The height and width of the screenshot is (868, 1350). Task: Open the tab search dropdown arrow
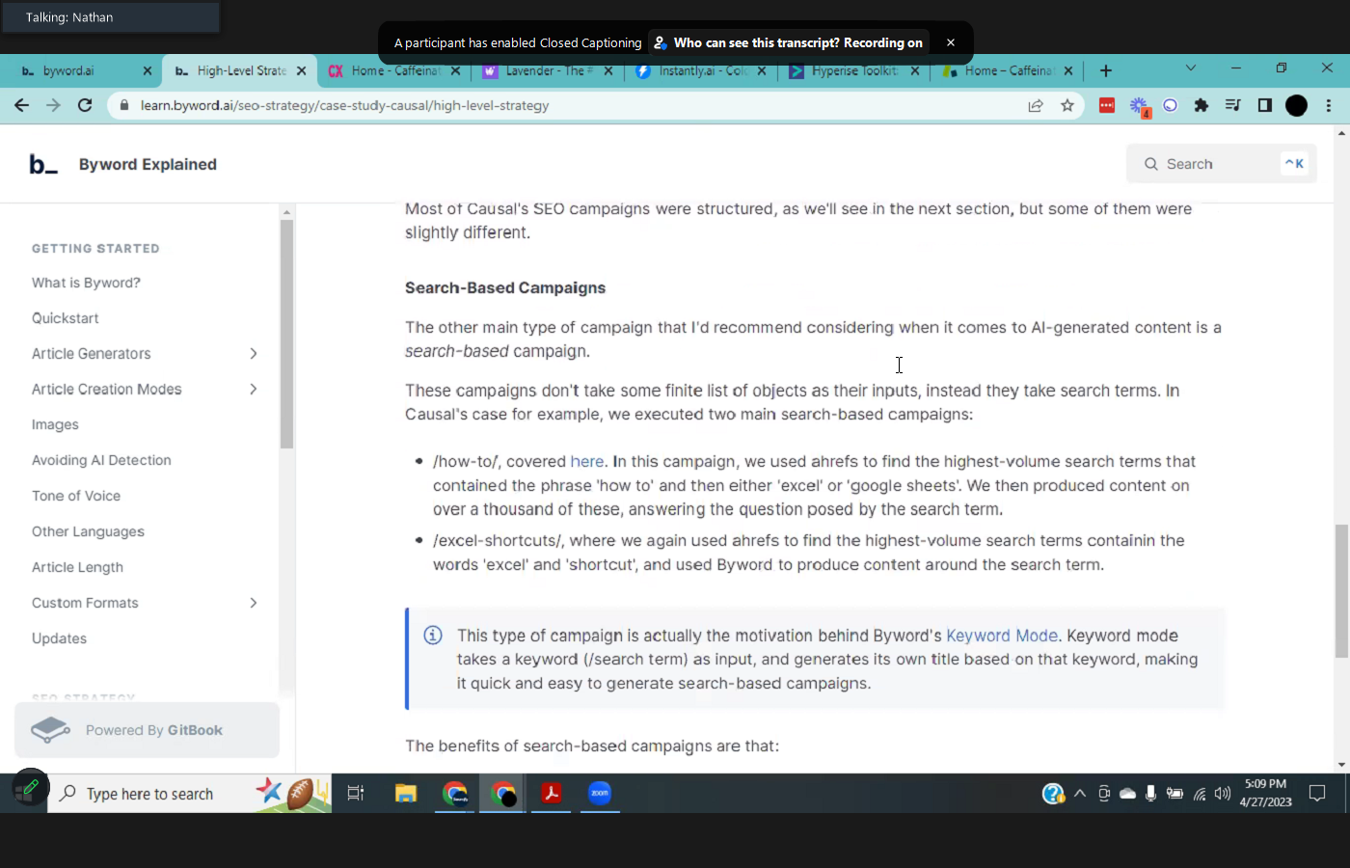click(1190, 68)
